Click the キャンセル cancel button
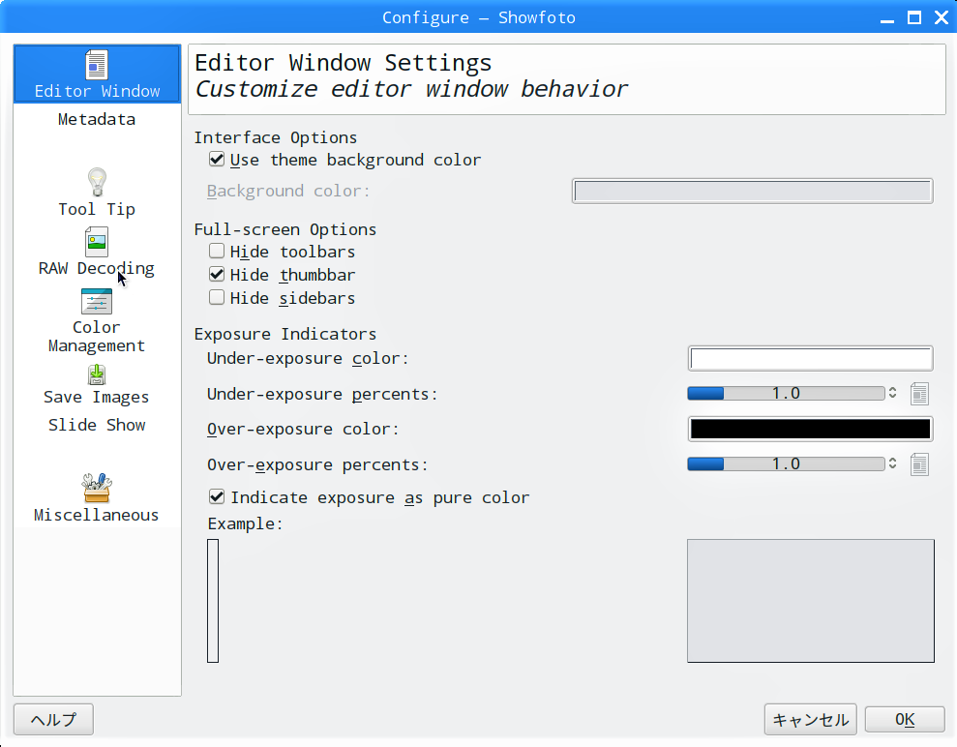957x747 pixels. coord(811,720)
